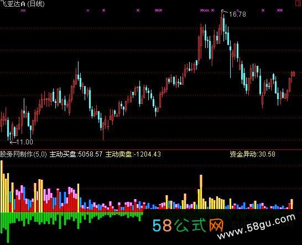Open the www.58gu.com watermark link

[x=257, y=227]
